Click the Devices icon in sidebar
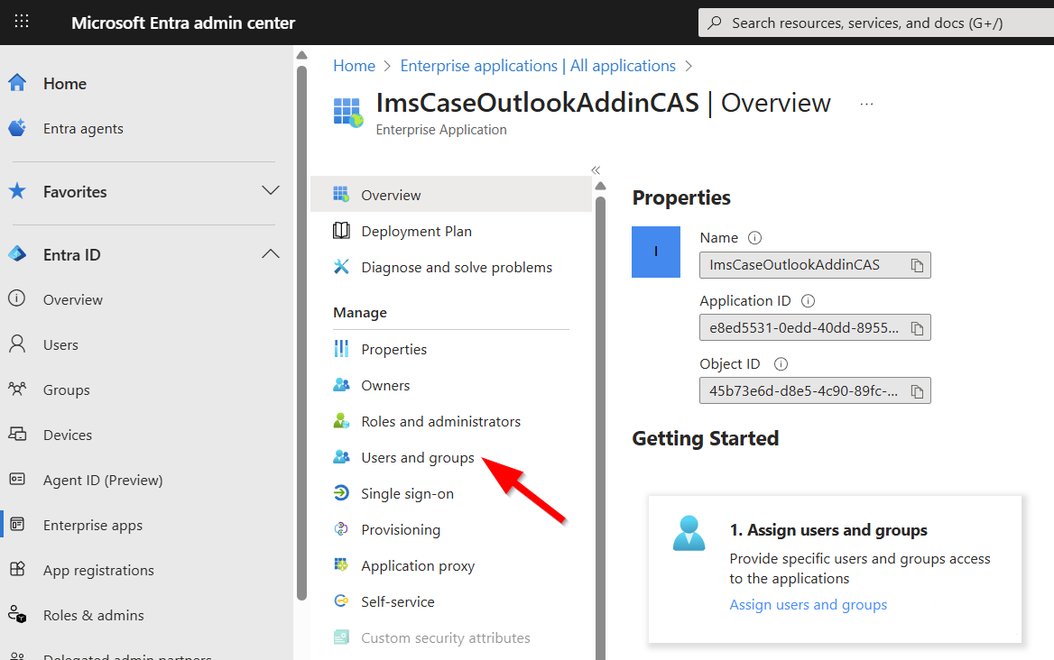 point(17,434)
